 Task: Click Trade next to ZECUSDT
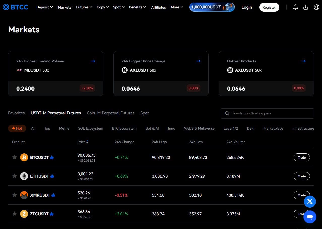coord(301,214)
